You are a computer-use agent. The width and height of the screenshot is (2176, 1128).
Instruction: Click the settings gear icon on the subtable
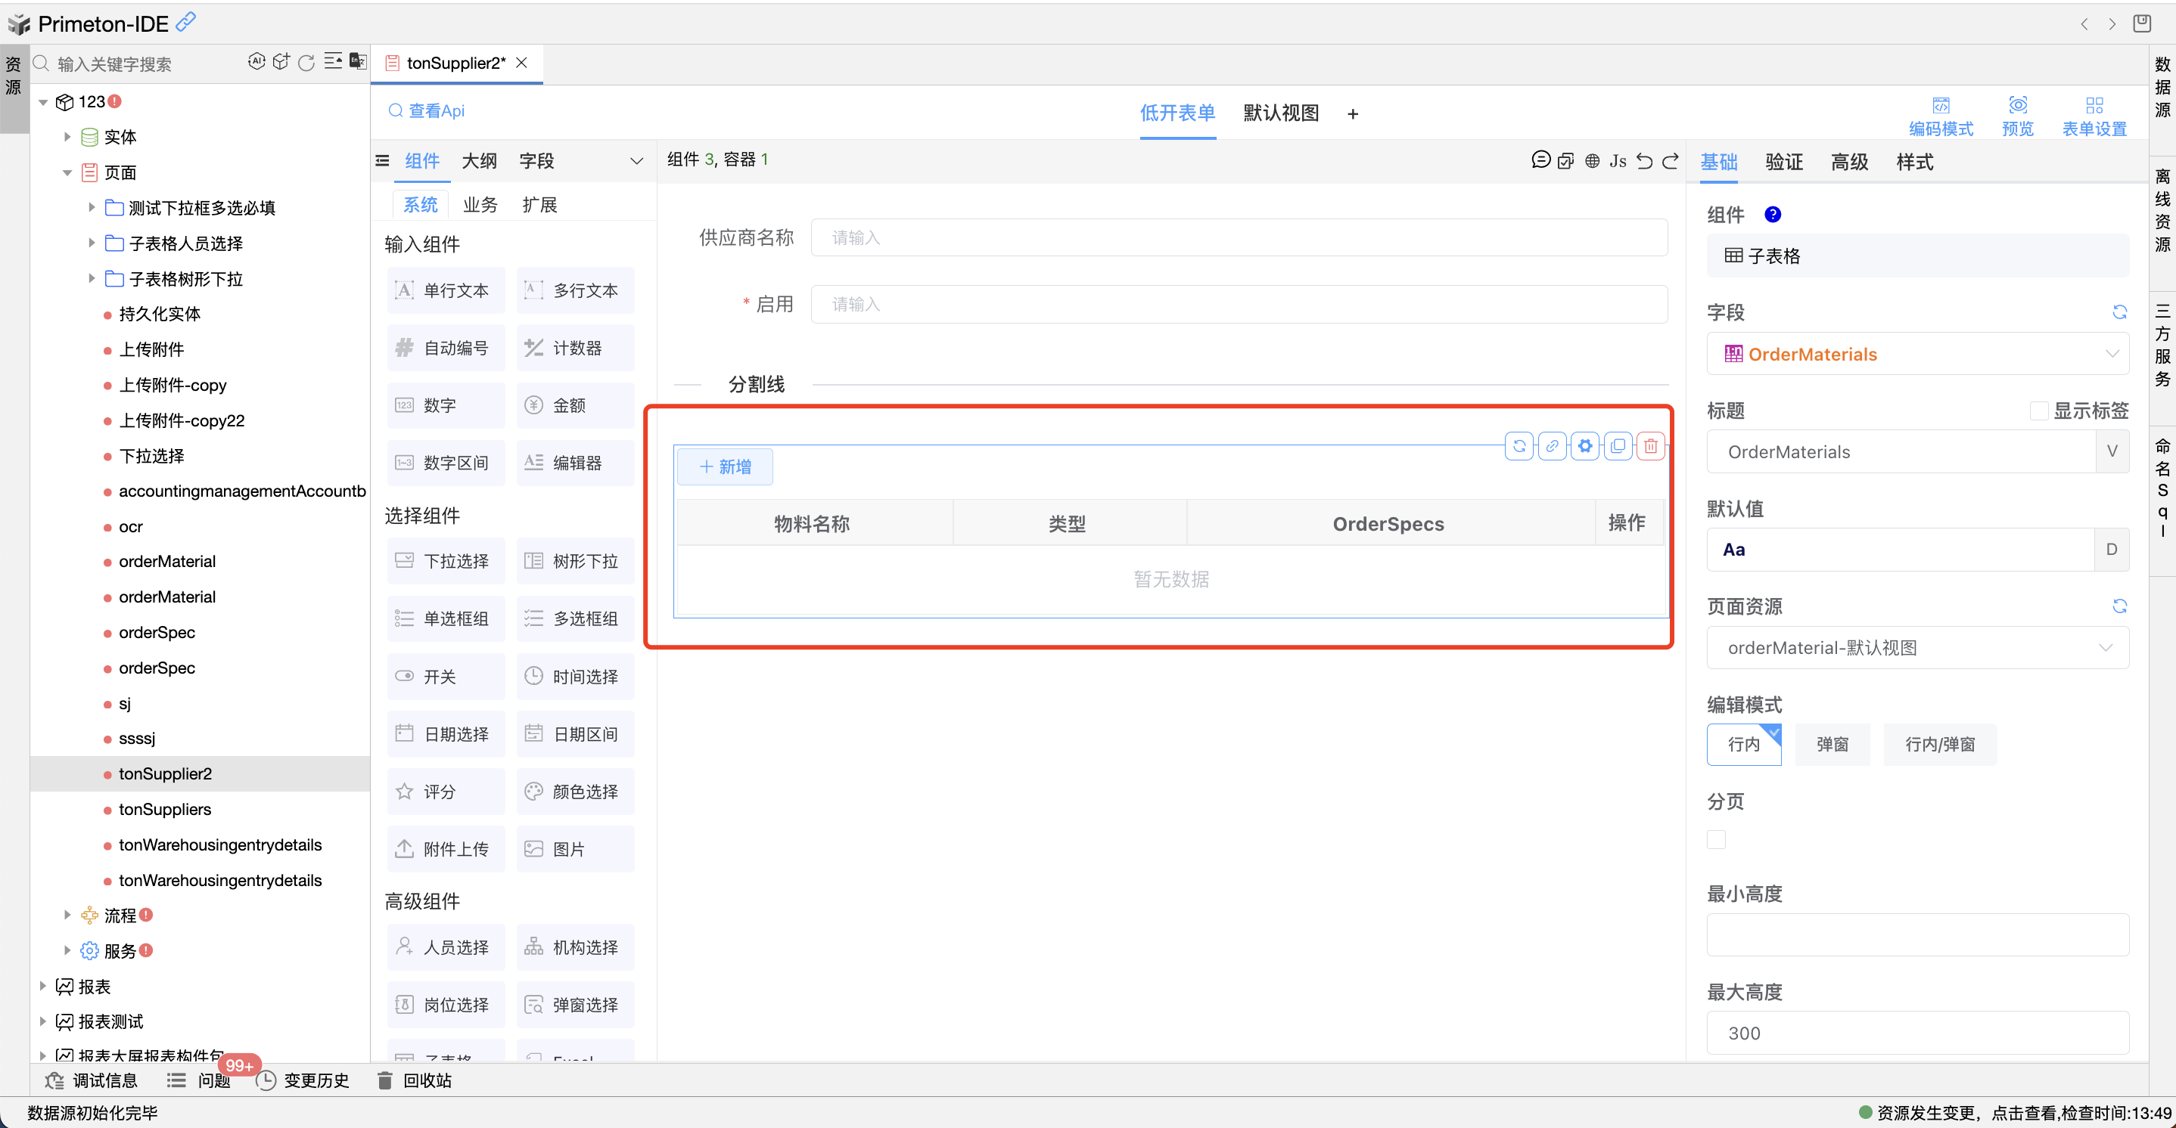pos(1584,446)
